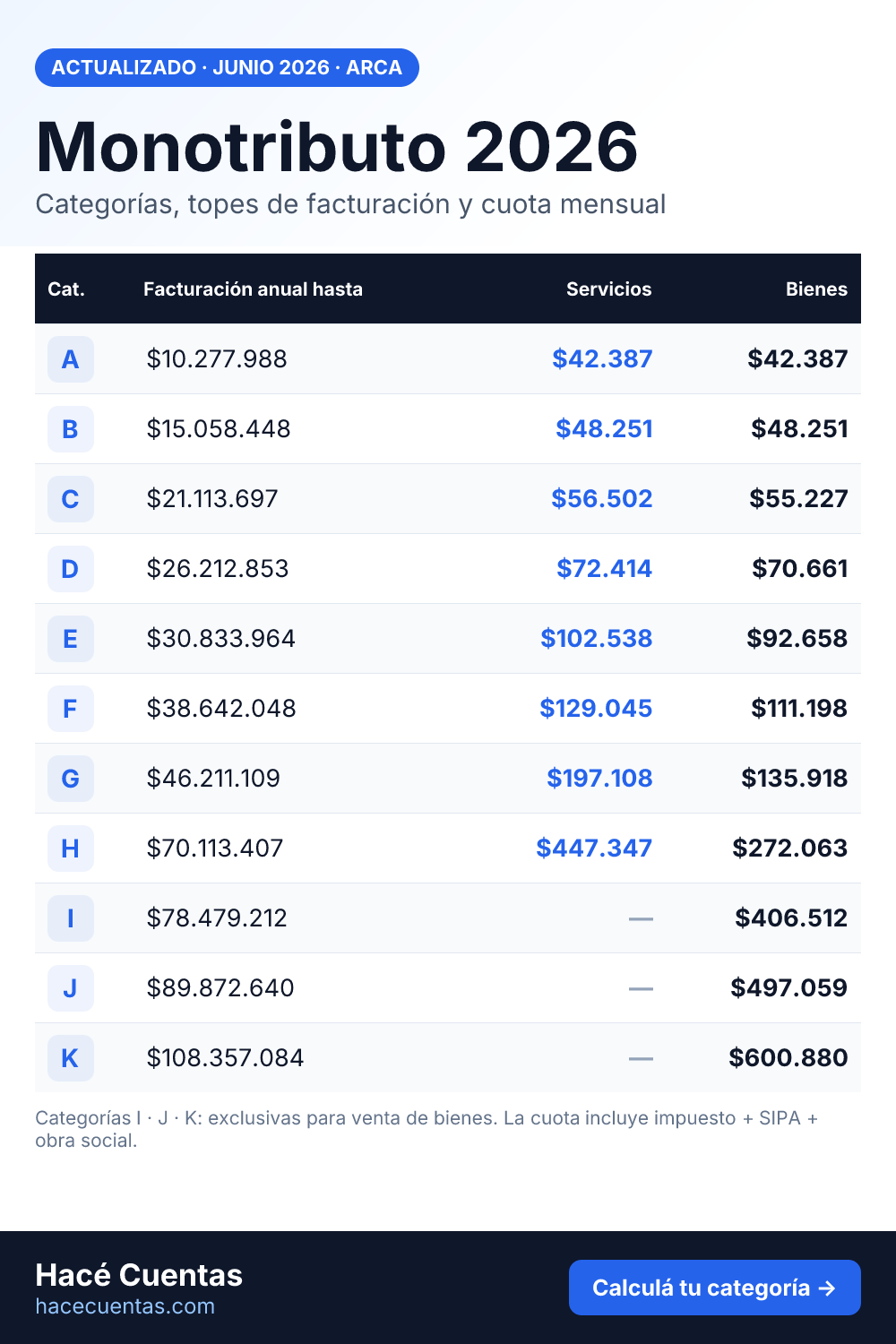Screen dimensions: 896x1344
Task: Select the category J badge
Action: point(70,988)
